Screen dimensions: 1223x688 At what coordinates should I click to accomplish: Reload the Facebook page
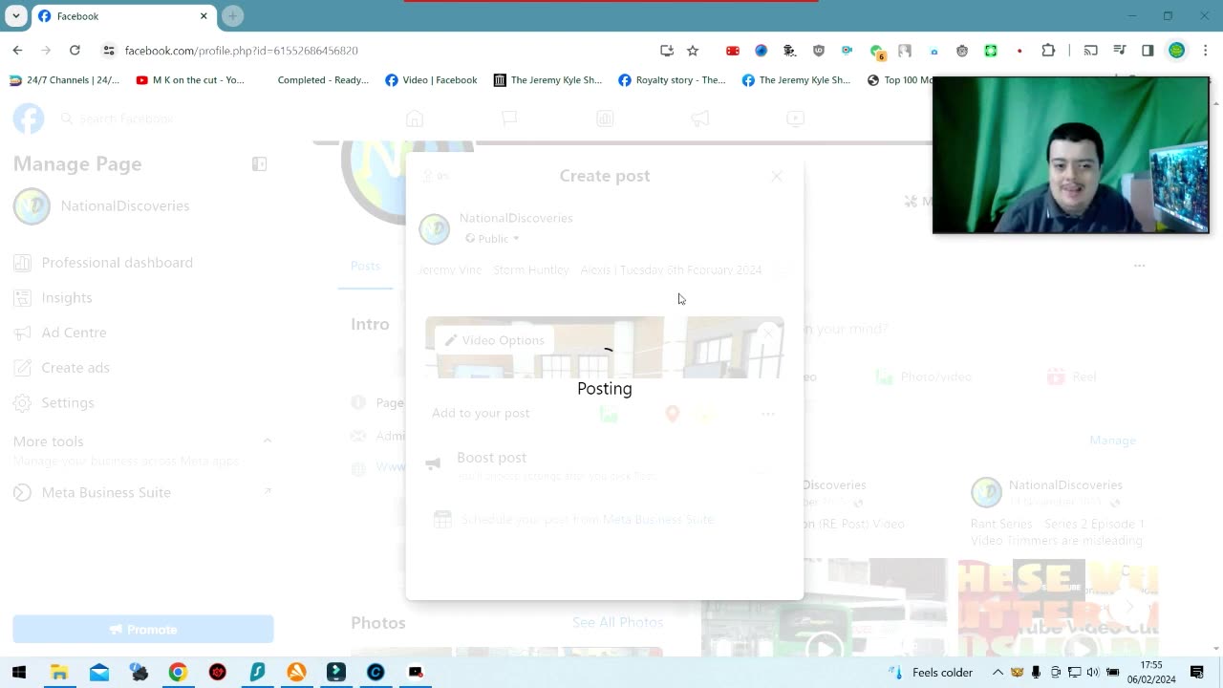tap(75, 51)
